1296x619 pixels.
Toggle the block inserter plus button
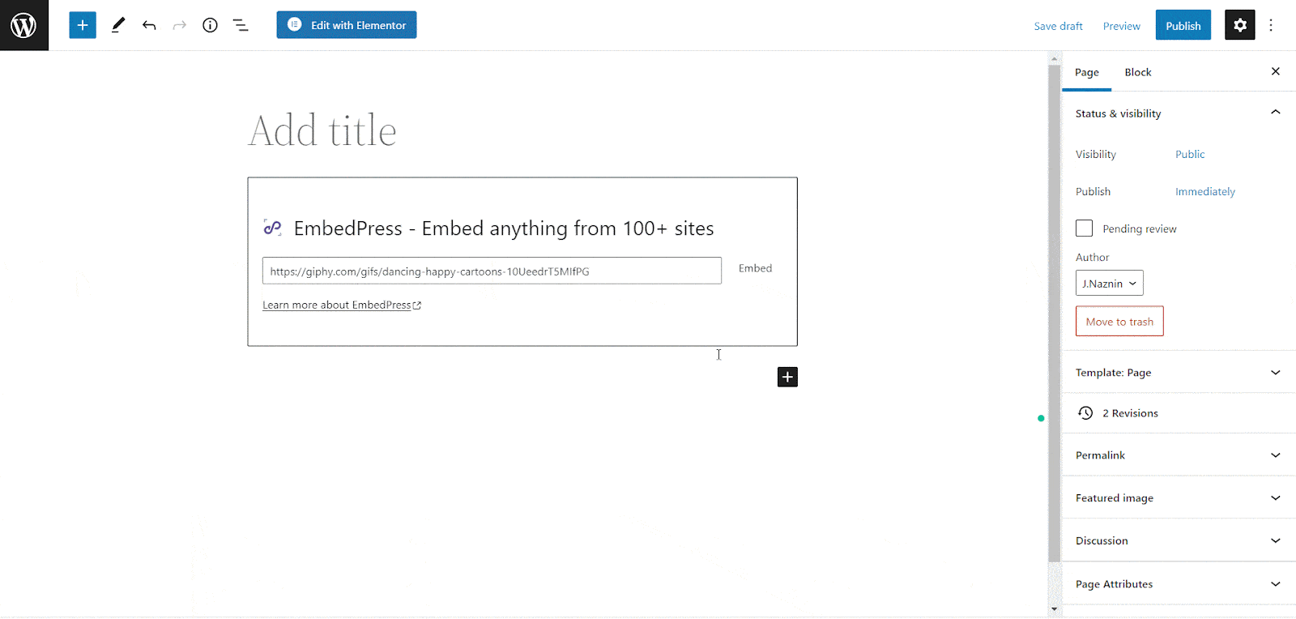coord(83,25)
